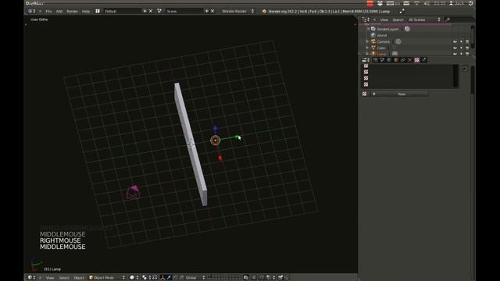Open the File menu

pyautogui.click(x=48, y=11)
